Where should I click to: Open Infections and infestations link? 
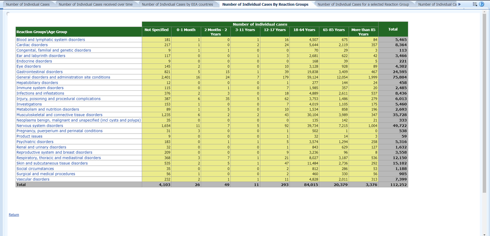pyautogui.click(x=40, y=93)
